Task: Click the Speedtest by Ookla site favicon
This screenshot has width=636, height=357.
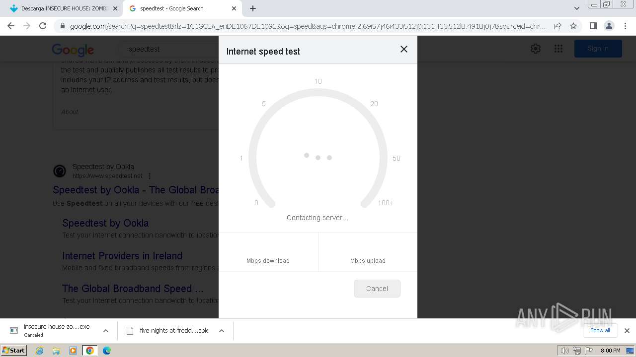Action: (60, 171)
